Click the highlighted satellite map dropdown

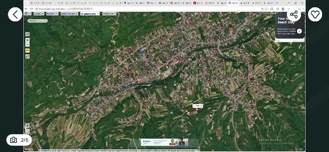[90, 14]
